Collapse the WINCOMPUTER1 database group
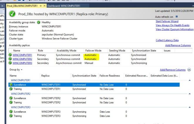This screenshot has height=124, width=194. 190,80
